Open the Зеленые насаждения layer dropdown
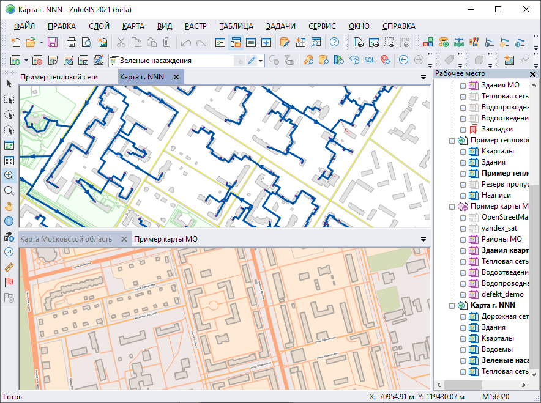This screenshot has width=541, height=403. point(261,61)
